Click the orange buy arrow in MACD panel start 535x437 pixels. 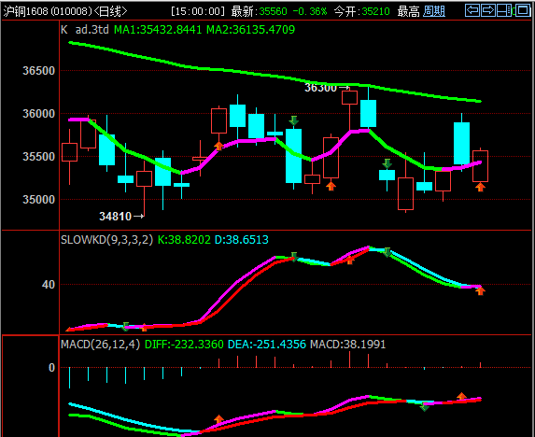click(219, 419)
